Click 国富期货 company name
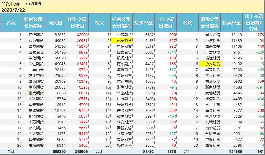 [36, 47]
